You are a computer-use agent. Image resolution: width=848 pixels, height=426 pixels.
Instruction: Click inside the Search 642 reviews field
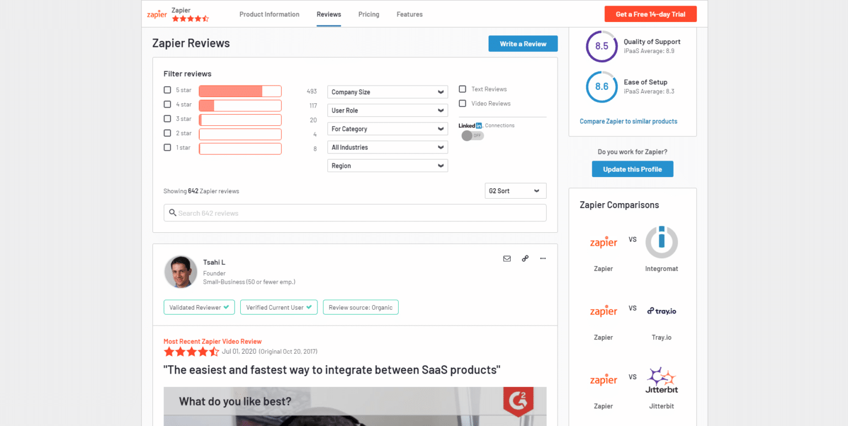pos(355,212)
